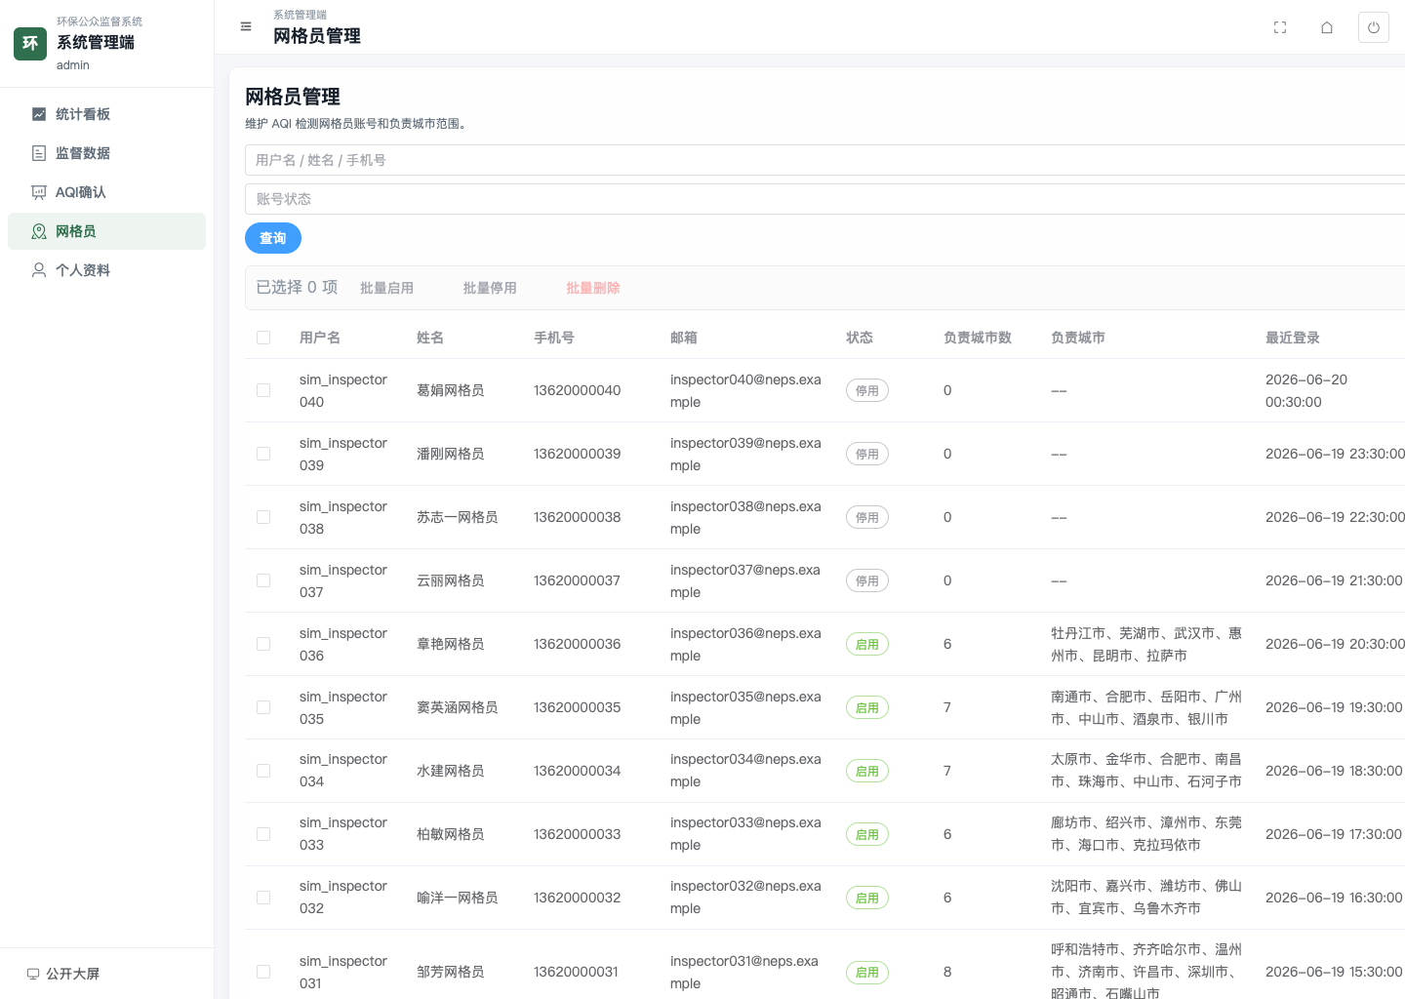Focus the 用户名 / 姓名 / 手机号 search field
Viewport: 1405px width, 999px height.
(x=824, y=160)
